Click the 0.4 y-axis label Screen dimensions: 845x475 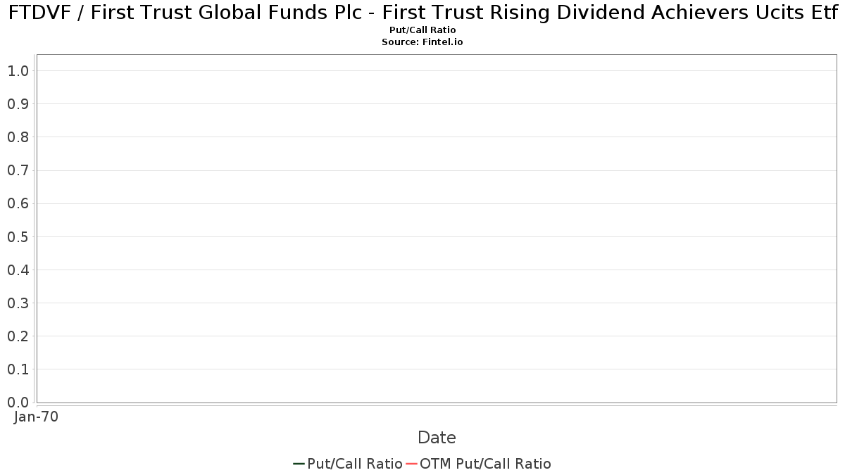pos(18,270)
